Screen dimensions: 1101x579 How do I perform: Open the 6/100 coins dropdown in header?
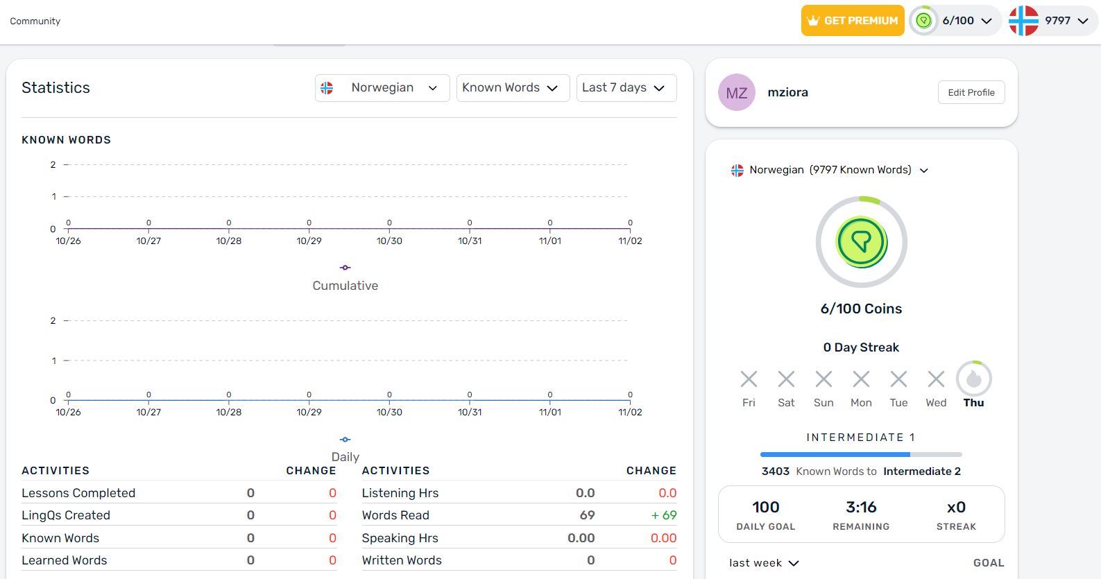coord(955,21)
